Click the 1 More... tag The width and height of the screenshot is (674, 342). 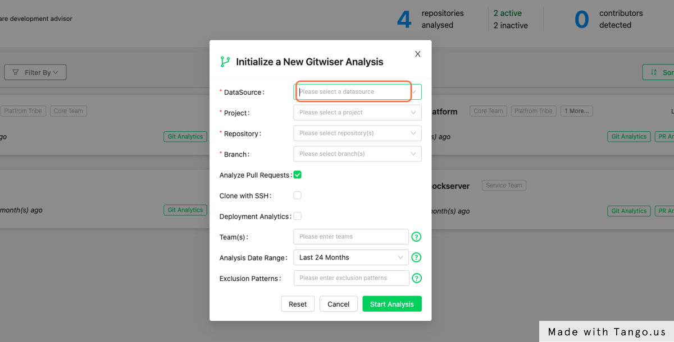[577, 111]
